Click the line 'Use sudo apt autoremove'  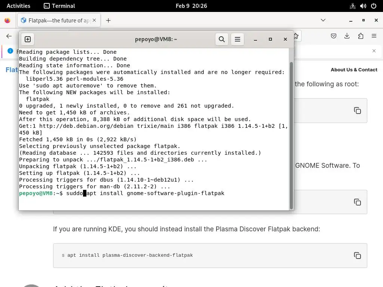pyautogui.click(x=88, y=86)
